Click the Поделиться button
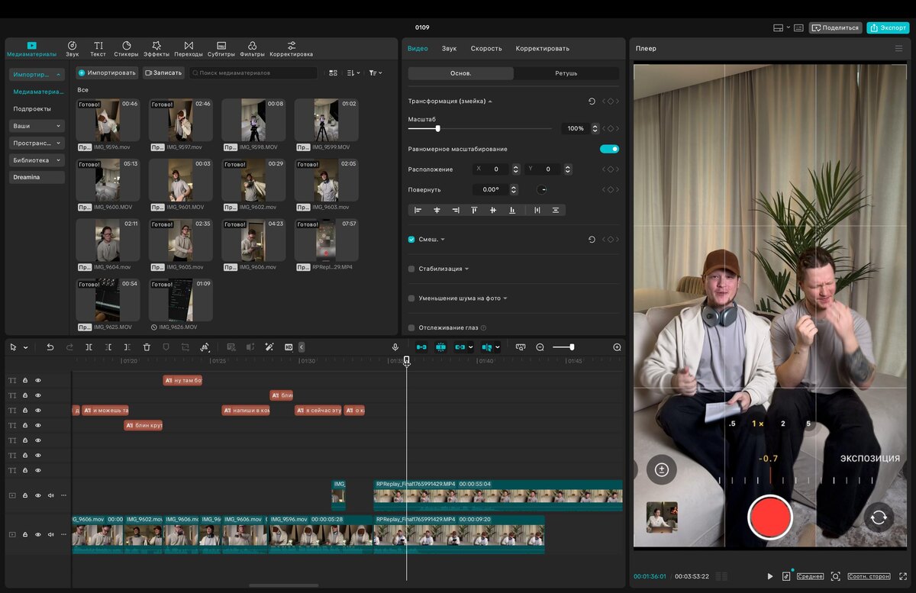The image size is (916, 593). [835, 27]
